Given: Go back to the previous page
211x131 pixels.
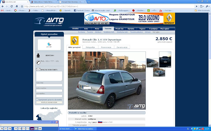Looking at the screenshot, I should [3, 6].
